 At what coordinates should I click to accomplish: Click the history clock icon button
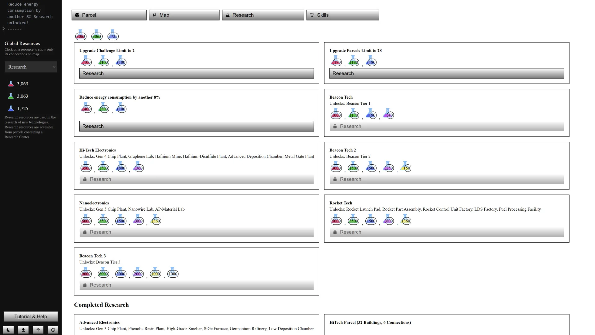[53, 330]
